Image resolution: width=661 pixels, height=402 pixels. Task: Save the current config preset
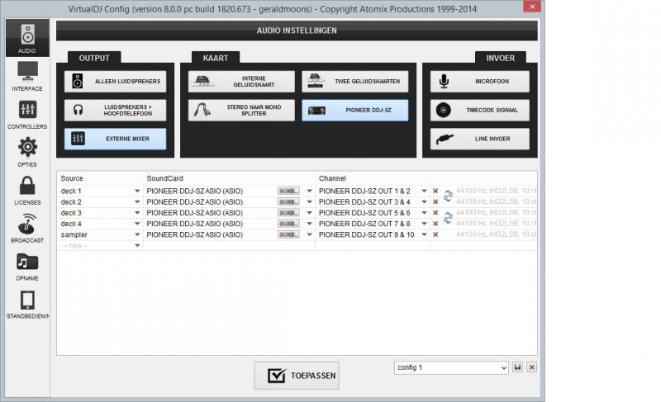[518, 367]
